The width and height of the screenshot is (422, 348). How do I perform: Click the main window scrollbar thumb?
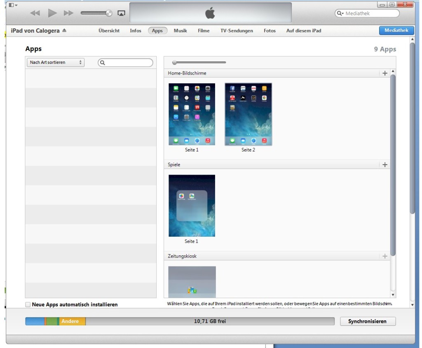click(412, 128)
